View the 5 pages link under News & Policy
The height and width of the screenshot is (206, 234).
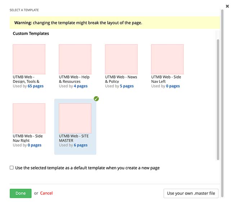tap(127, 86)
